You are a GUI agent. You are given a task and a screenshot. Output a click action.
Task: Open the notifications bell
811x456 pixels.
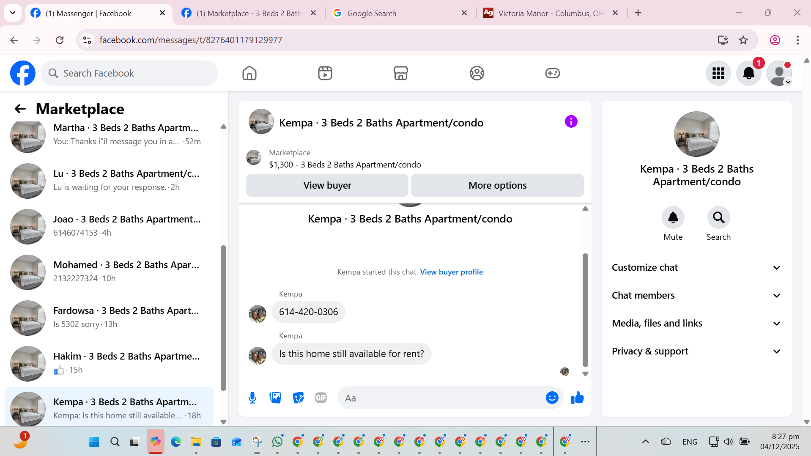(749, 73)
